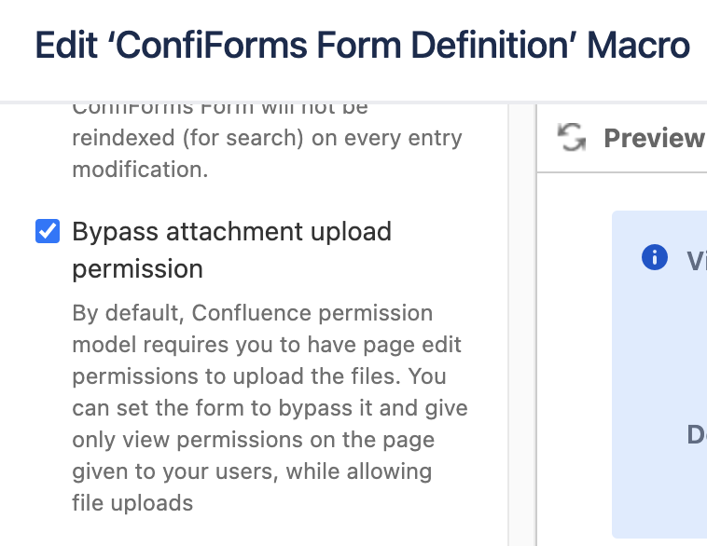Click the 'file uploads' description line

click(x=132, y=503)
